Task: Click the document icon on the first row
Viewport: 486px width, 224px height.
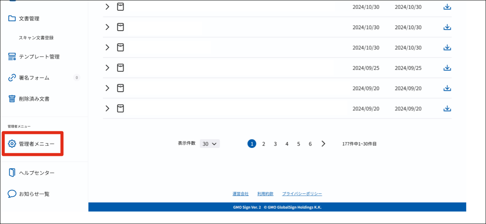Action: (120, 6)
